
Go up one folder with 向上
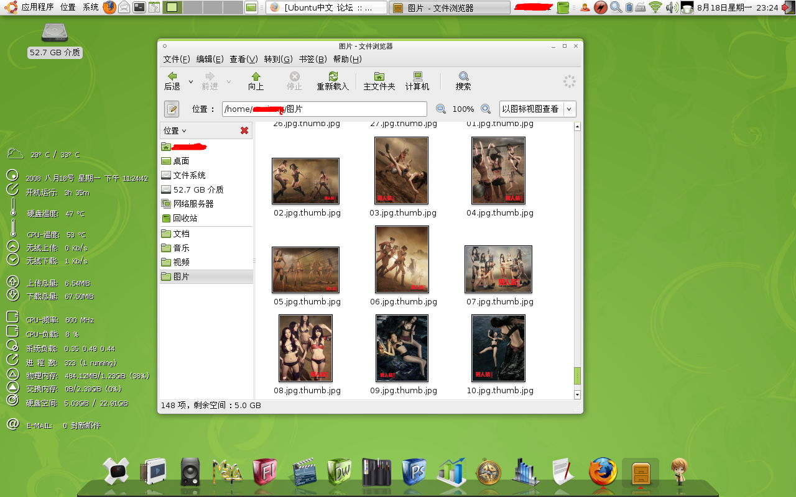tap(256, 81)
